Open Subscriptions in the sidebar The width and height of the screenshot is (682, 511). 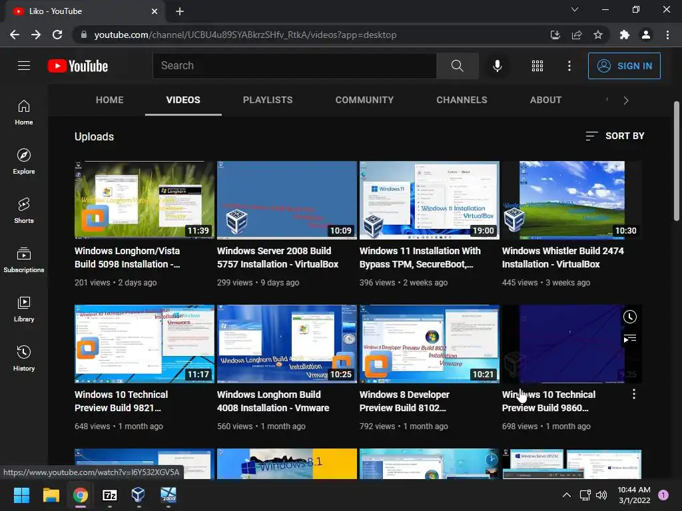[24, 260]
